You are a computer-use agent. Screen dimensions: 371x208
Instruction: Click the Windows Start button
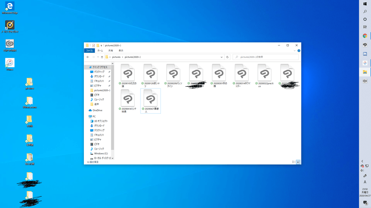tap(365, 4)
